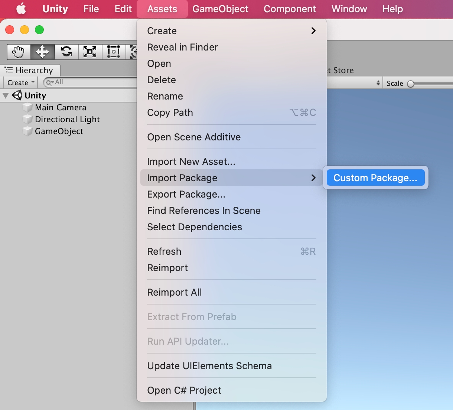
Task: Open the GameObject menu
Action: tap(220, 9)
